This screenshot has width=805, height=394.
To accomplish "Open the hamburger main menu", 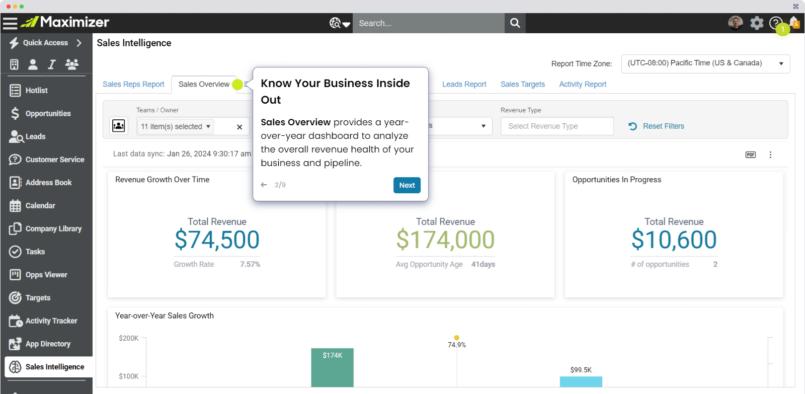I will [x=10, y=23].
